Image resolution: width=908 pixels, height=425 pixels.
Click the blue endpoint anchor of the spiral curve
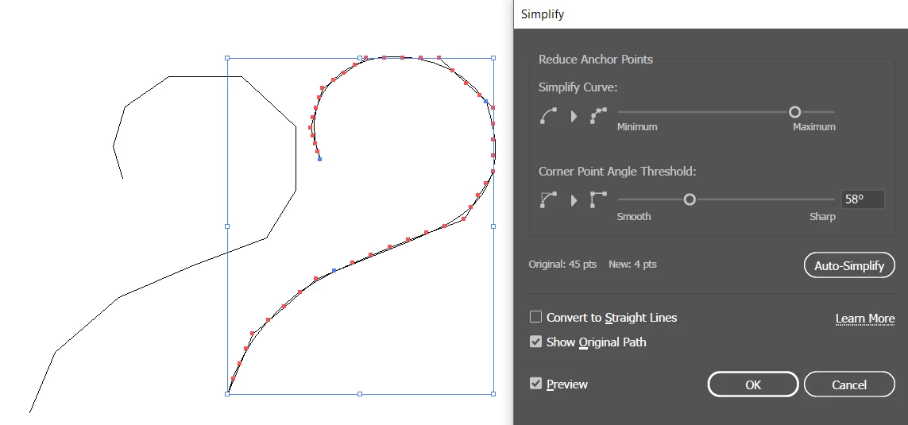319,159
